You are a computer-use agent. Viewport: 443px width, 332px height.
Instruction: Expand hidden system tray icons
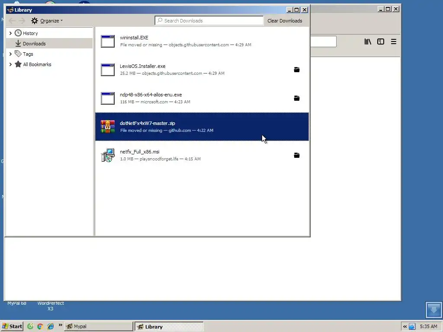(405, 327)
